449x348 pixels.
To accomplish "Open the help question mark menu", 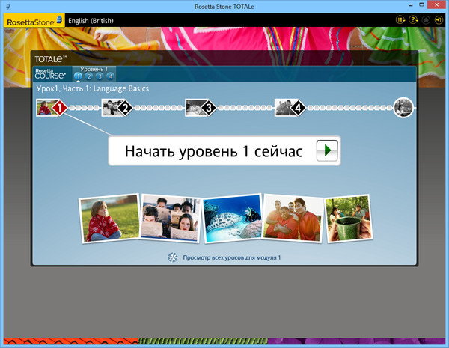I will 413,20.
